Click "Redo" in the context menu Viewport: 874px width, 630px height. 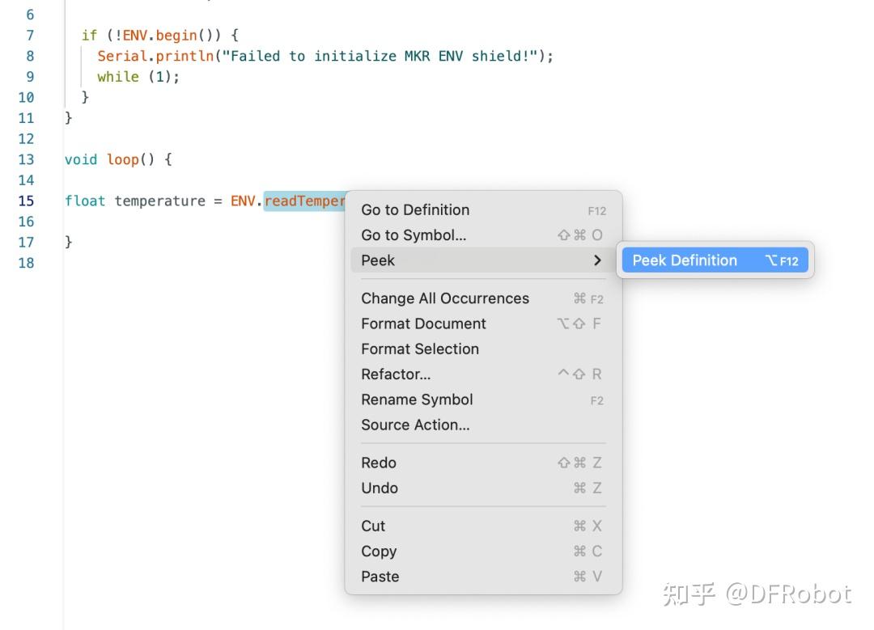click(378, 462)
